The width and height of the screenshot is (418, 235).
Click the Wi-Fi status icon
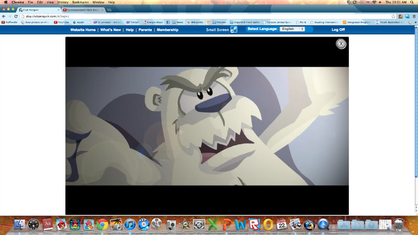tap(374, 2)
